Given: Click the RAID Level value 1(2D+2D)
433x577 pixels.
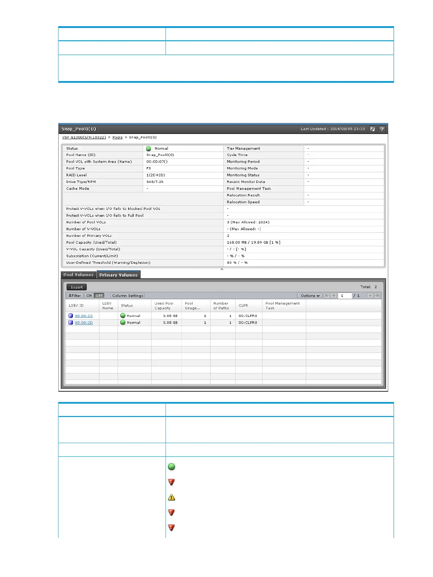Looking at the screenshot, I should (x=156, y=175).
